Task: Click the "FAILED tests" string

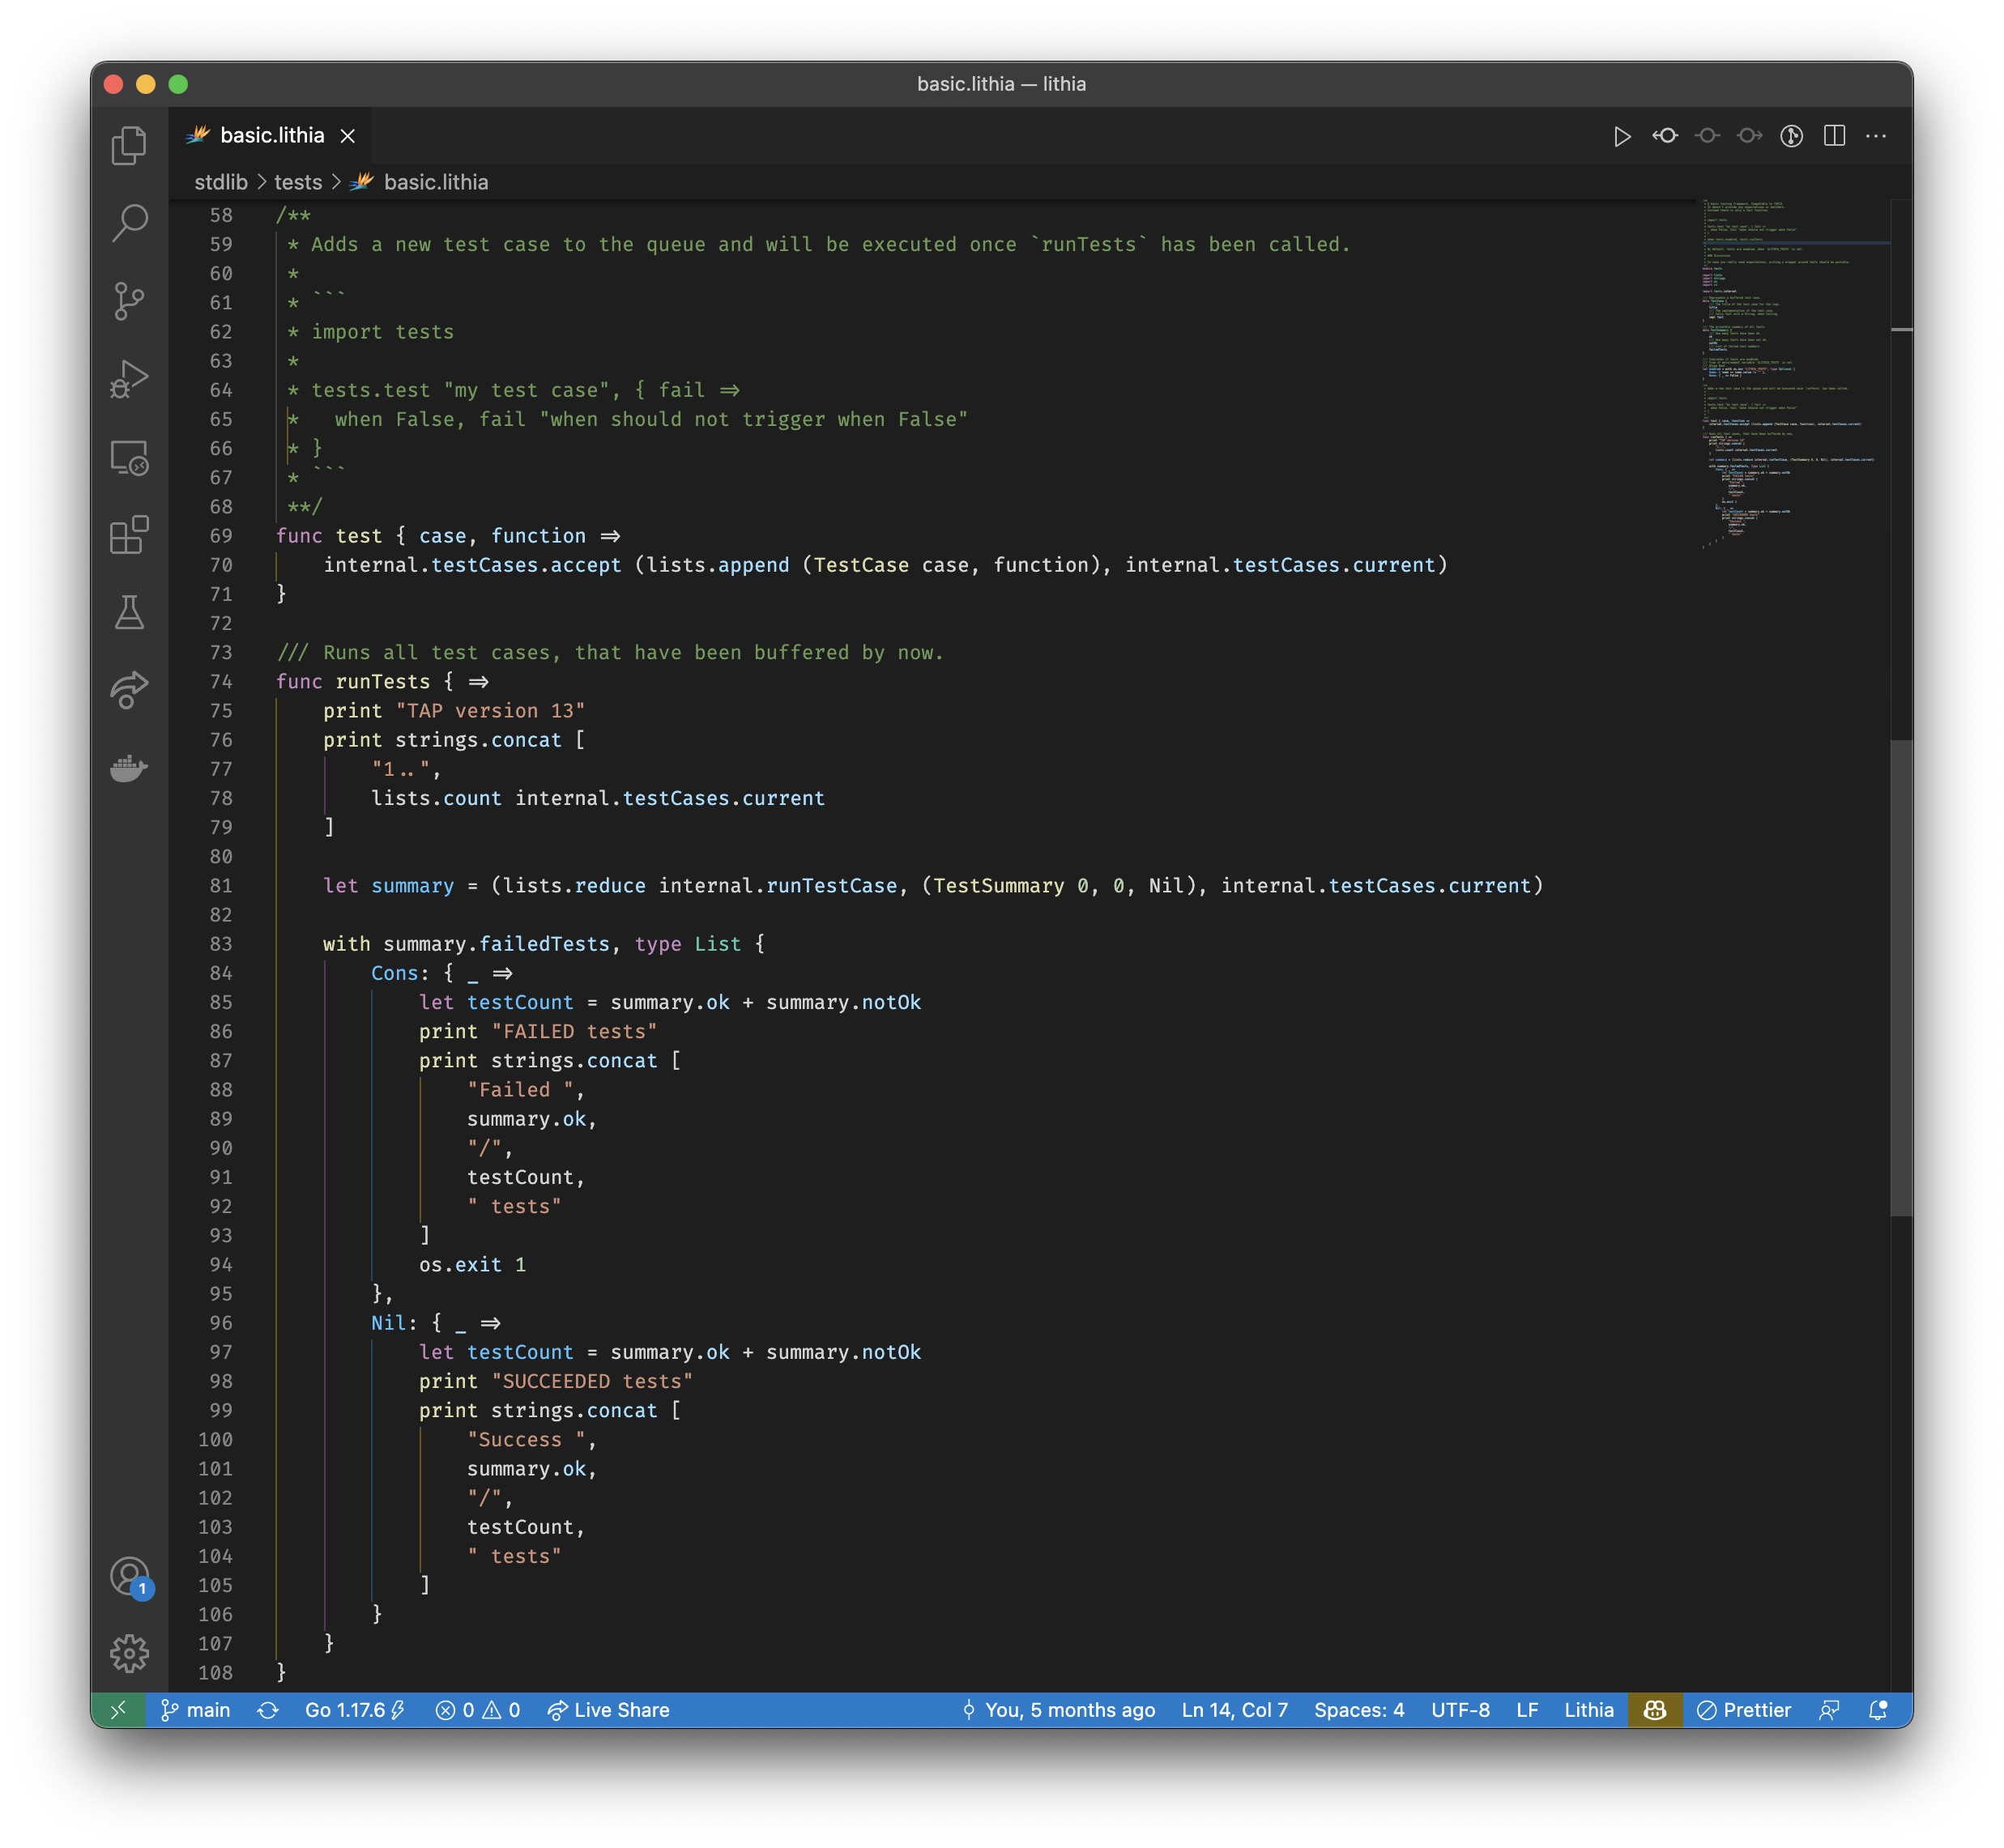Action: click(x=574, y=1031)
